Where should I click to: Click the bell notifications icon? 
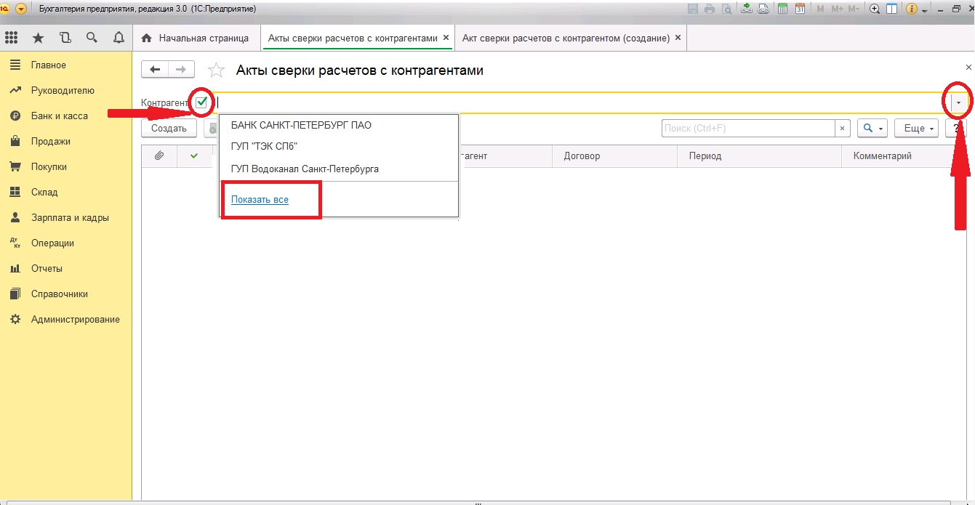click(x=119, y=38)
